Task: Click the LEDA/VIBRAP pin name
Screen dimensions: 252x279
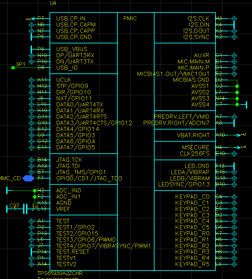Action: coord(190,172)
